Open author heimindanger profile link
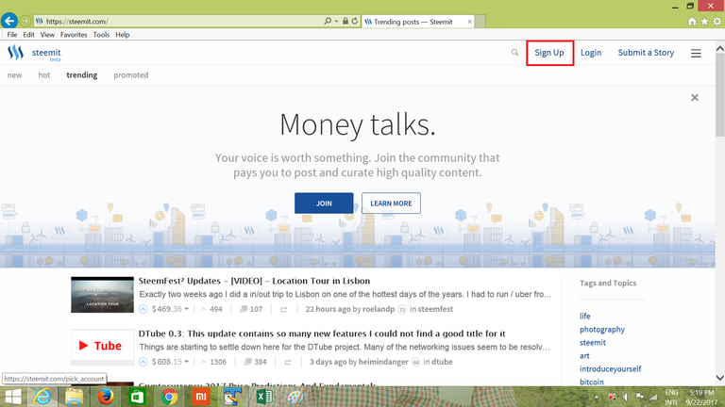Viewport: 725px width, 407px height. 383,362
